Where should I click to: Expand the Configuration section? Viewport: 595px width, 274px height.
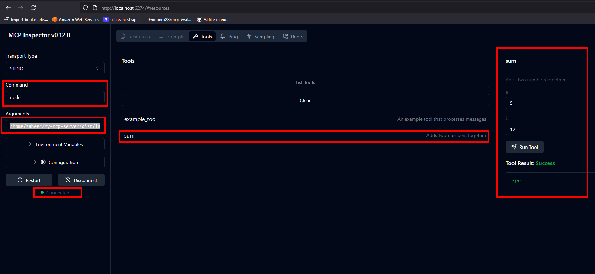click(x=55, y=162)
